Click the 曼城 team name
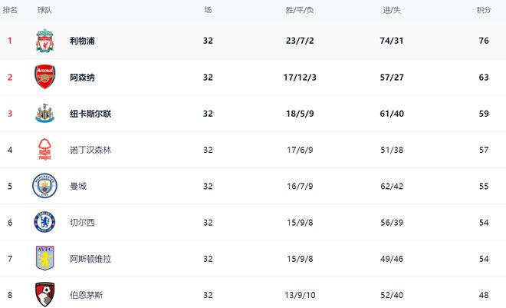The image size is (506, 308). click(x=78, y=187)
